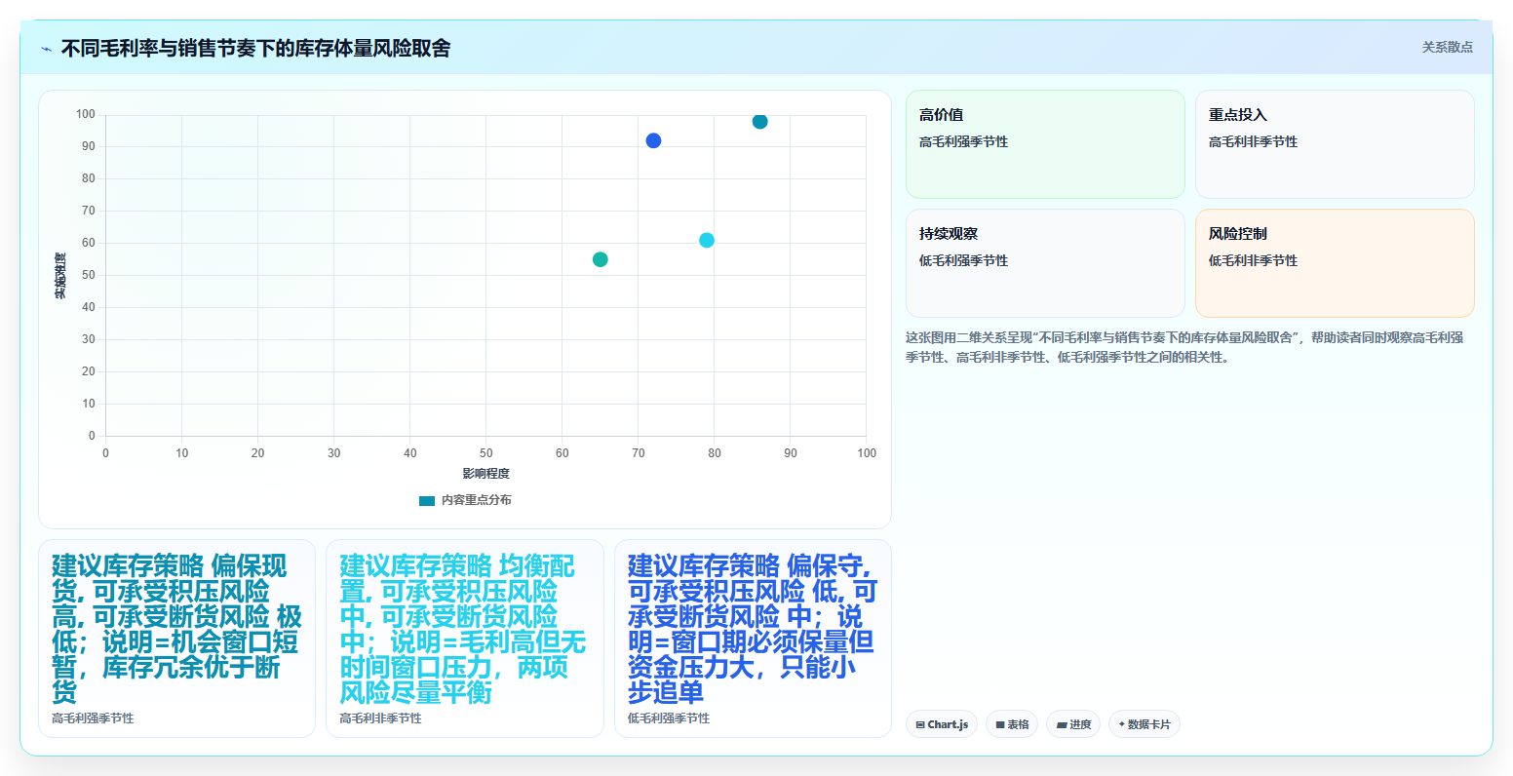The height and width of the screenshot is (776, 1513).
Task: Open the 持续观察 quadrant card
Action: (1045, 263)
